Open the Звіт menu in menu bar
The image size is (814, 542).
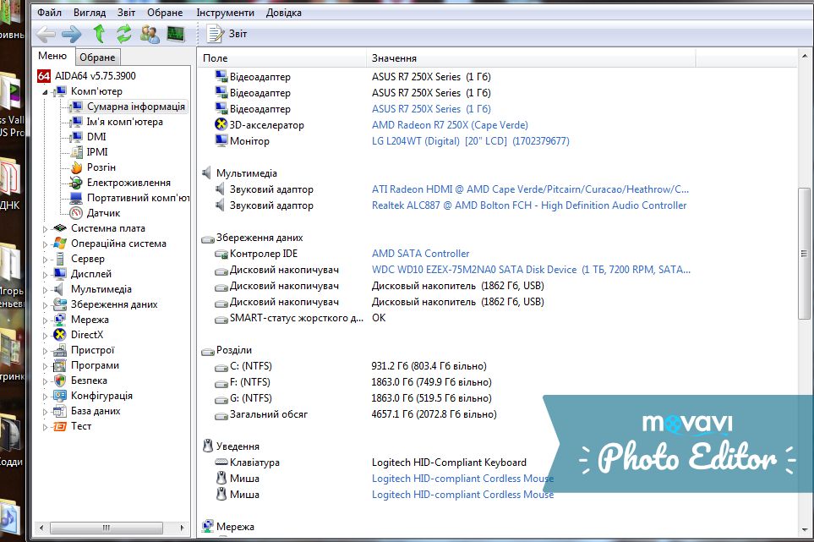click(126, 13)
